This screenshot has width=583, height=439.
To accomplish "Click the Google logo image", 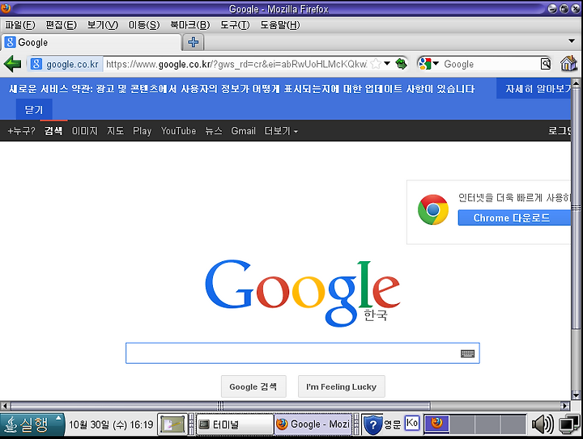I will pyautogui.click(x=302, y=293).
